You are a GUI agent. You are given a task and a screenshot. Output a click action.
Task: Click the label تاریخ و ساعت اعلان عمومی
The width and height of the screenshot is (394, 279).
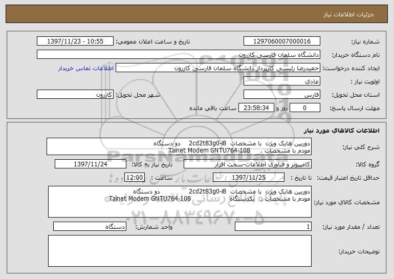(153, 41)
